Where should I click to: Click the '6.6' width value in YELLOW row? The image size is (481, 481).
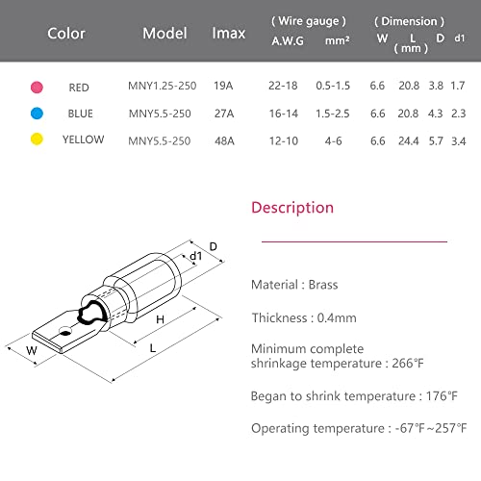click(x=378, y=141)
